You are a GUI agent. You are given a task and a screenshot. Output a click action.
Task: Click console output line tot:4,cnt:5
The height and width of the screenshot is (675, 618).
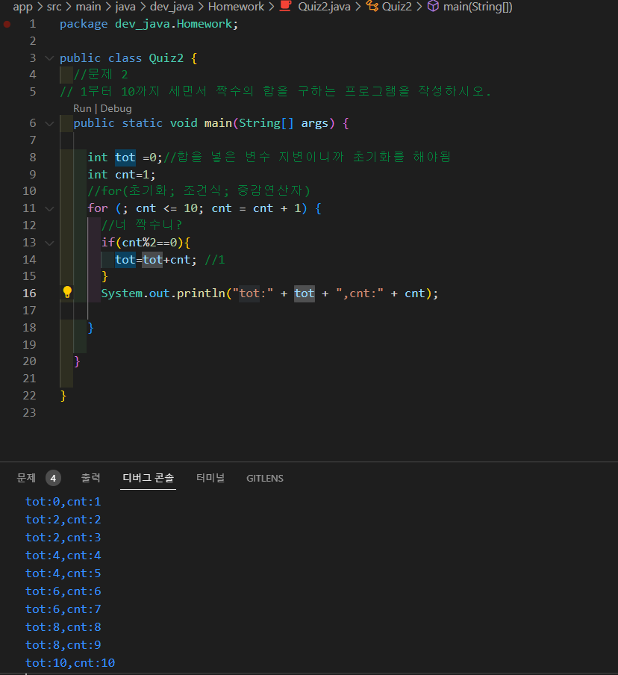coord(63,573)
